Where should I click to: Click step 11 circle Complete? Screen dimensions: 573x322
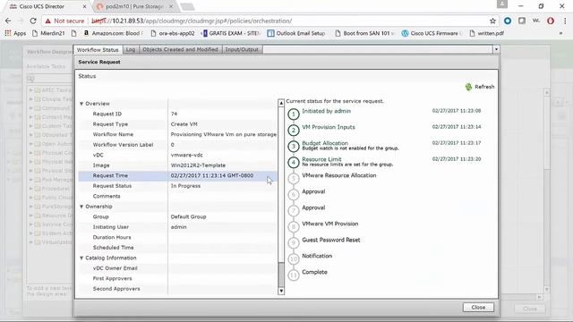(x=294, y=275)
